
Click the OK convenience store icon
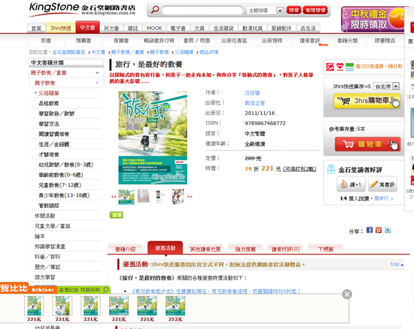pos(330,66)
